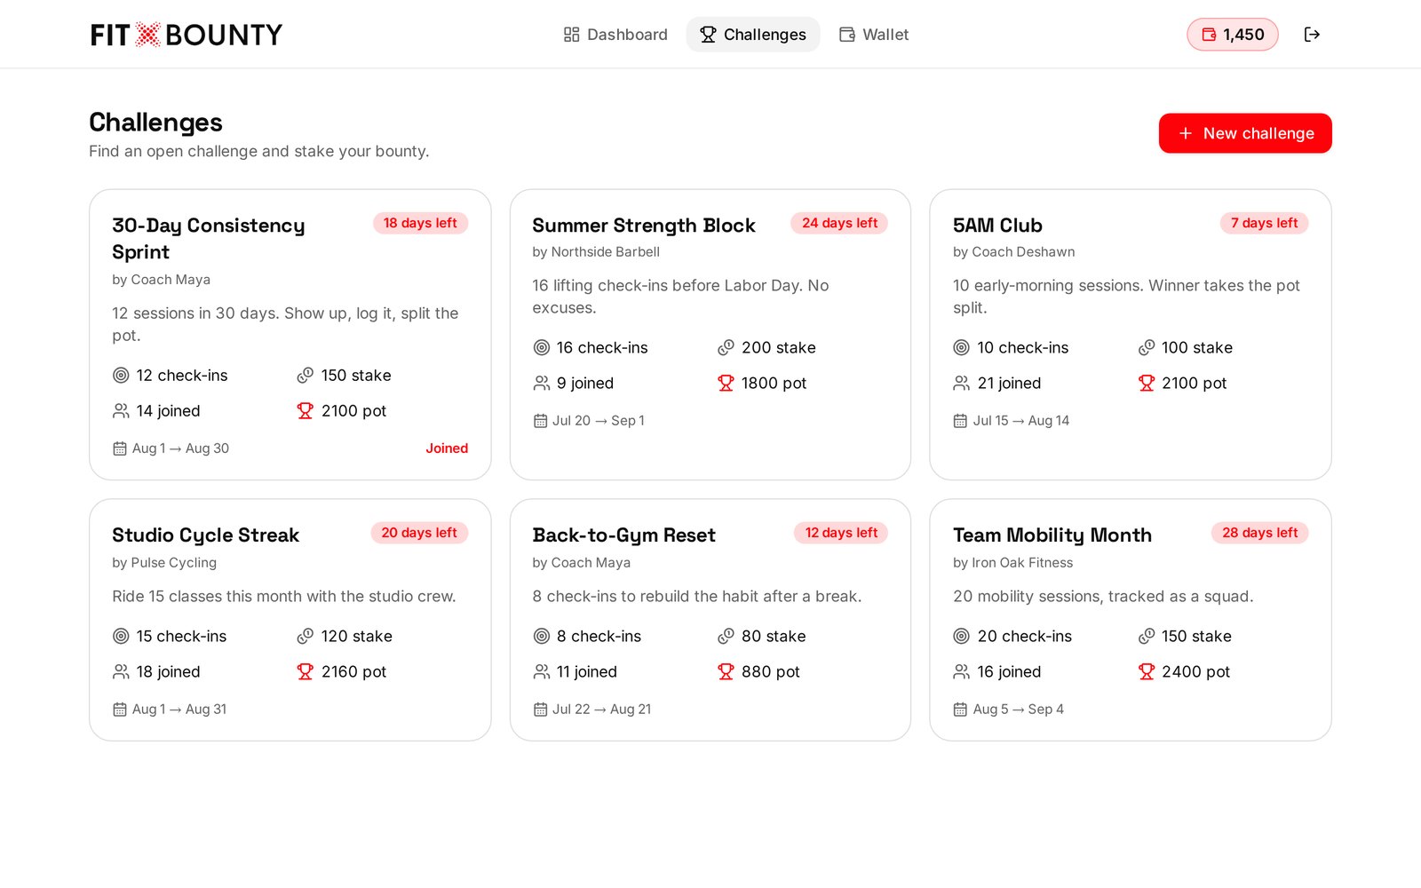The image size is (1421, 888).
Task: Click the '880 pot' value
Action: (x=771, y=672)
